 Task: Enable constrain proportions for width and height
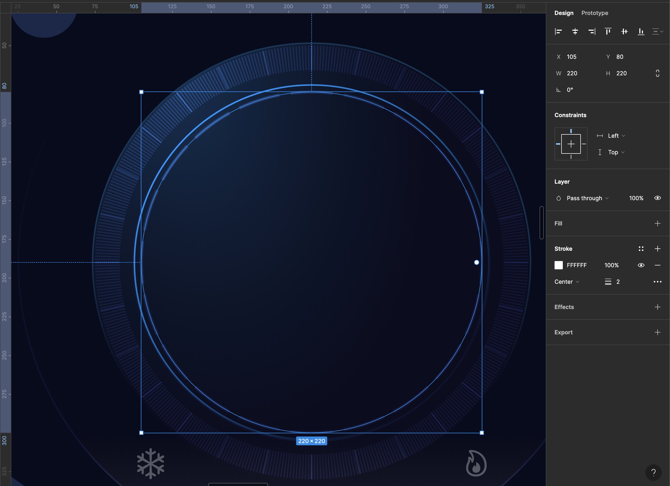coord(658,73)
